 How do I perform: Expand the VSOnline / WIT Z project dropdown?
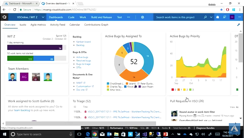[43, 17]
